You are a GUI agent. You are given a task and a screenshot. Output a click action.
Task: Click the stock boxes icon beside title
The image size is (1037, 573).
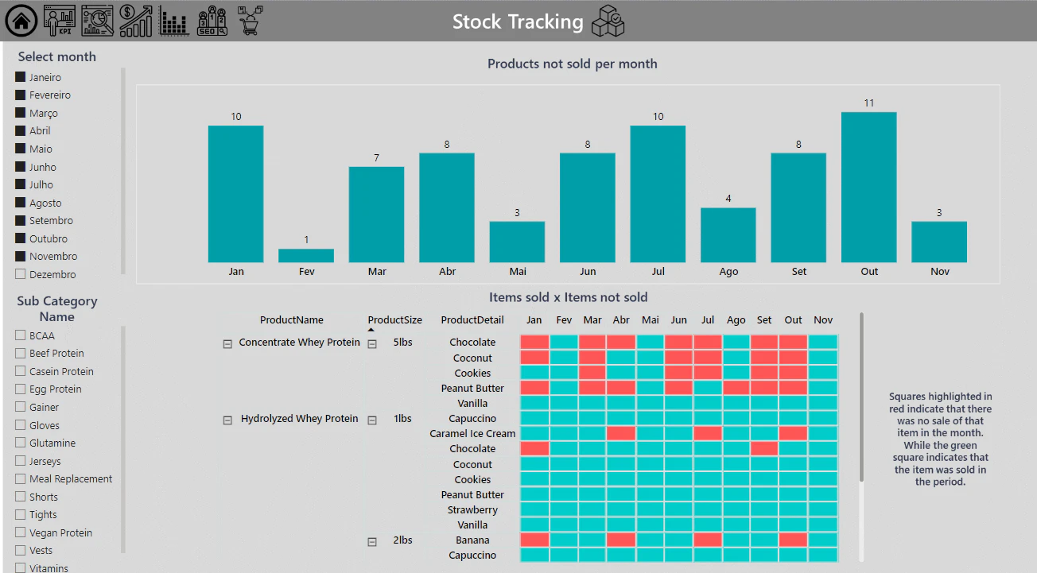click(x=608, y=21)
